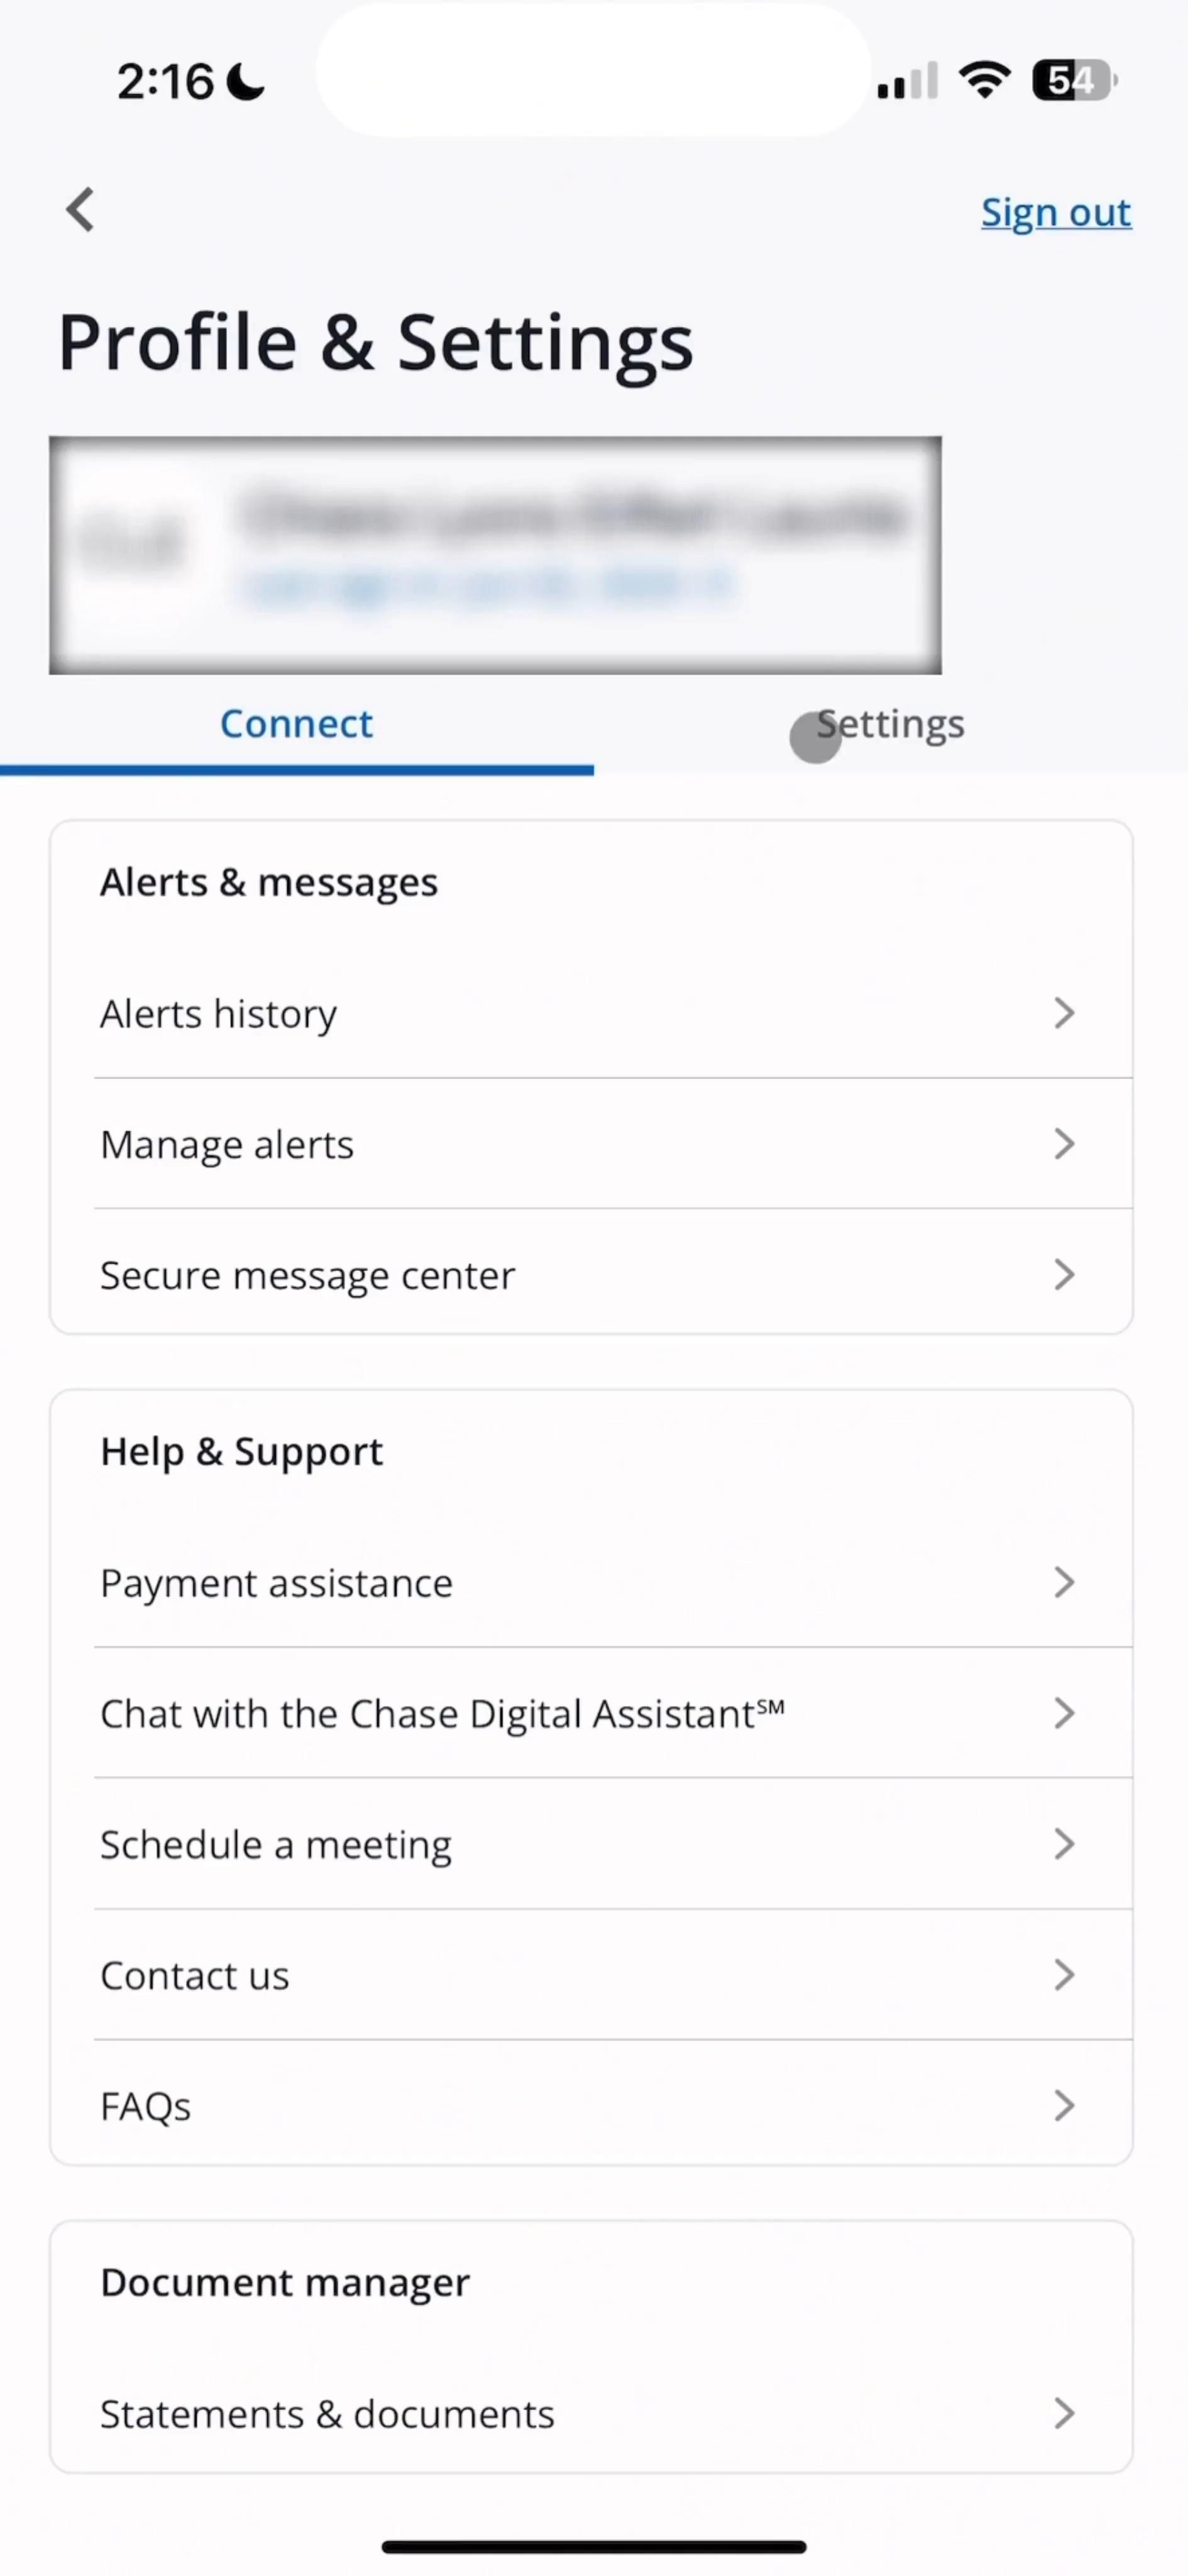The image size is (1188, 2576).
Task: Open Contact us
Action: 195,1976
